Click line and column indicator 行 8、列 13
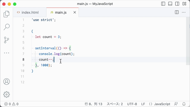 point(94,104)
